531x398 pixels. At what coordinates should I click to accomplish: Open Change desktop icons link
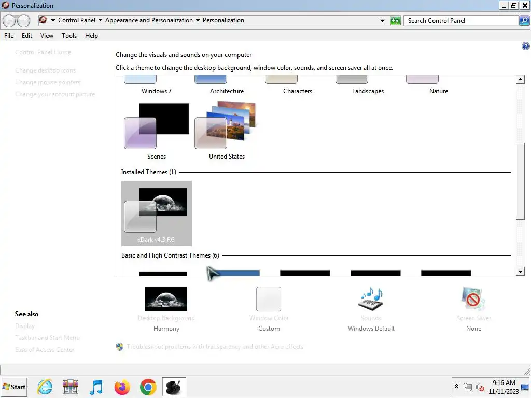46,70
